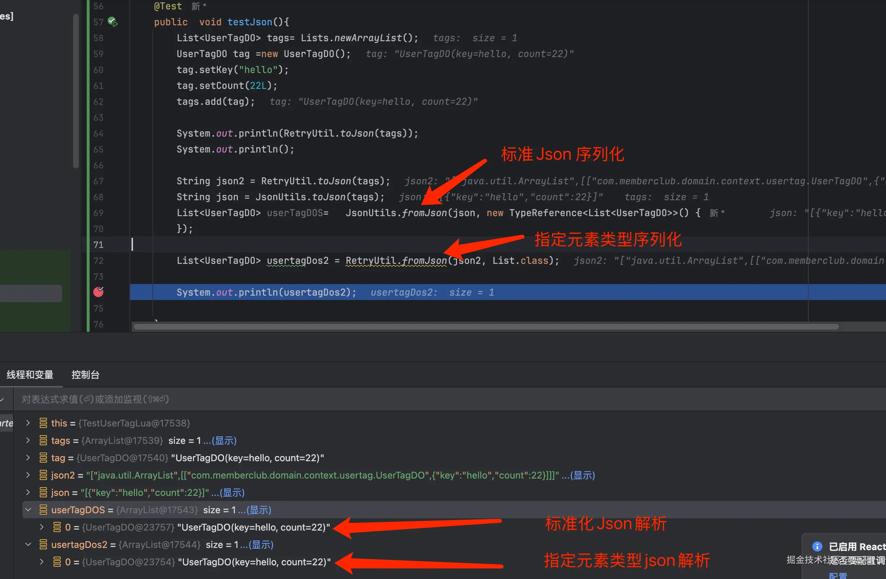886x579 pixels.
Task: Switch to the 控制台 tab
Action: [85, 374]
